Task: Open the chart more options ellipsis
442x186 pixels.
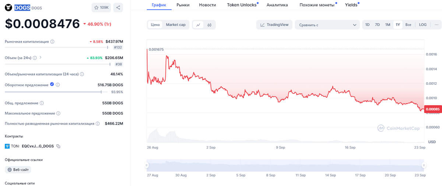Action: pyautogui.click(x=436, y=25)
